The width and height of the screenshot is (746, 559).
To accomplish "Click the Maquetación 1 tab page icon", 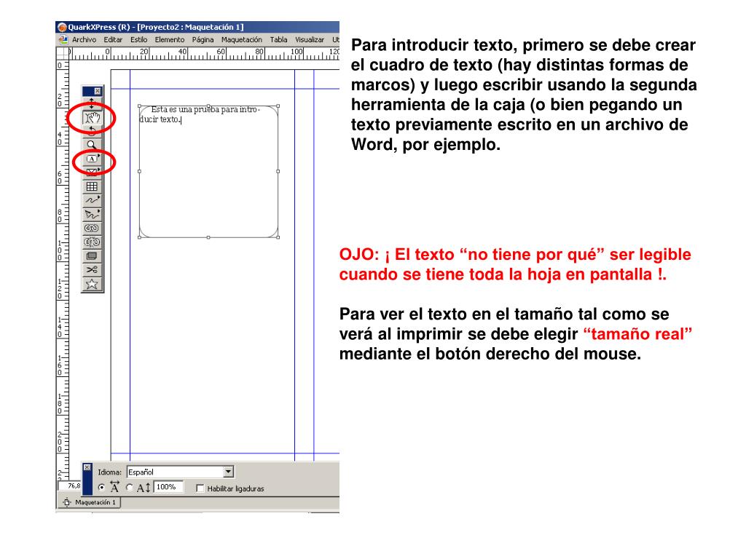I will [67, 502].
